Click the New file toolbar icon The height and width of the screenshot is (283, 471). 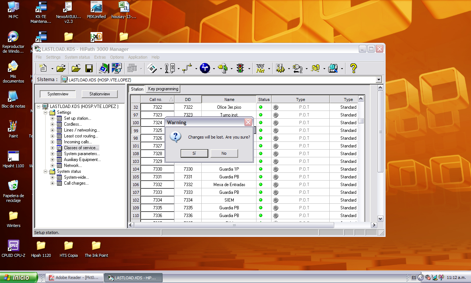(x=43, y=68)
